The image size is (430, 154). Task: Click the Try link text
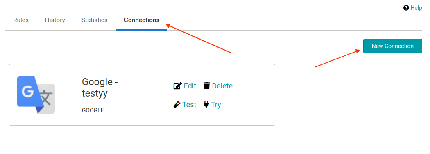216,105
